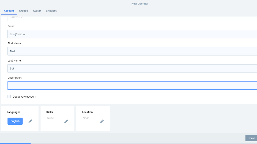Open the Avatar tab
The image size is (257, 144).
(x=37, y=11)
